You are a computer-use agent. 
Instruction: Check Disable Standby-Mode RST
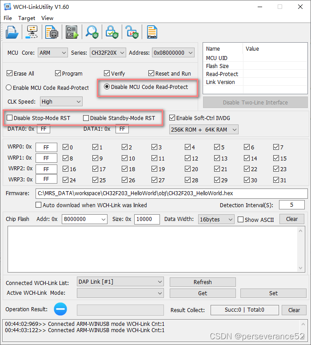pos(86,118)
